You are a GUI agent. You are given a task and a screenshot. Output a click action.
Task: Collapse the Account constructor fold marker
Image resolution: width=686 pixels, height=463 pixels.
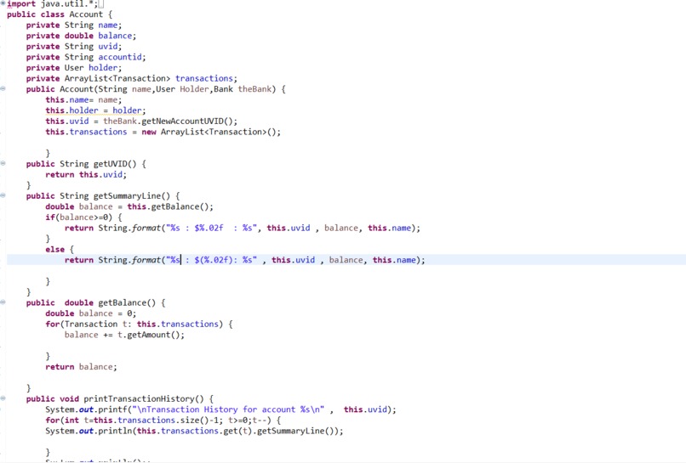(x=3, y=88)
